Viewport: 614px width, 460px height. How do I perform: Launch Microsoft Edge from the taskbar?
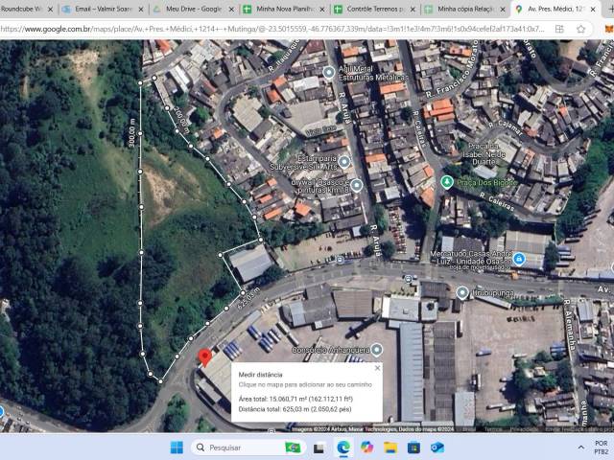click(x=342, y=448)
